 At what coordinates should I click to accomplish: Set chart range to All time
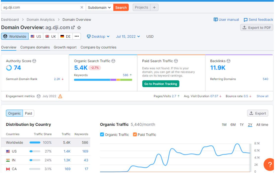point(262,125)
